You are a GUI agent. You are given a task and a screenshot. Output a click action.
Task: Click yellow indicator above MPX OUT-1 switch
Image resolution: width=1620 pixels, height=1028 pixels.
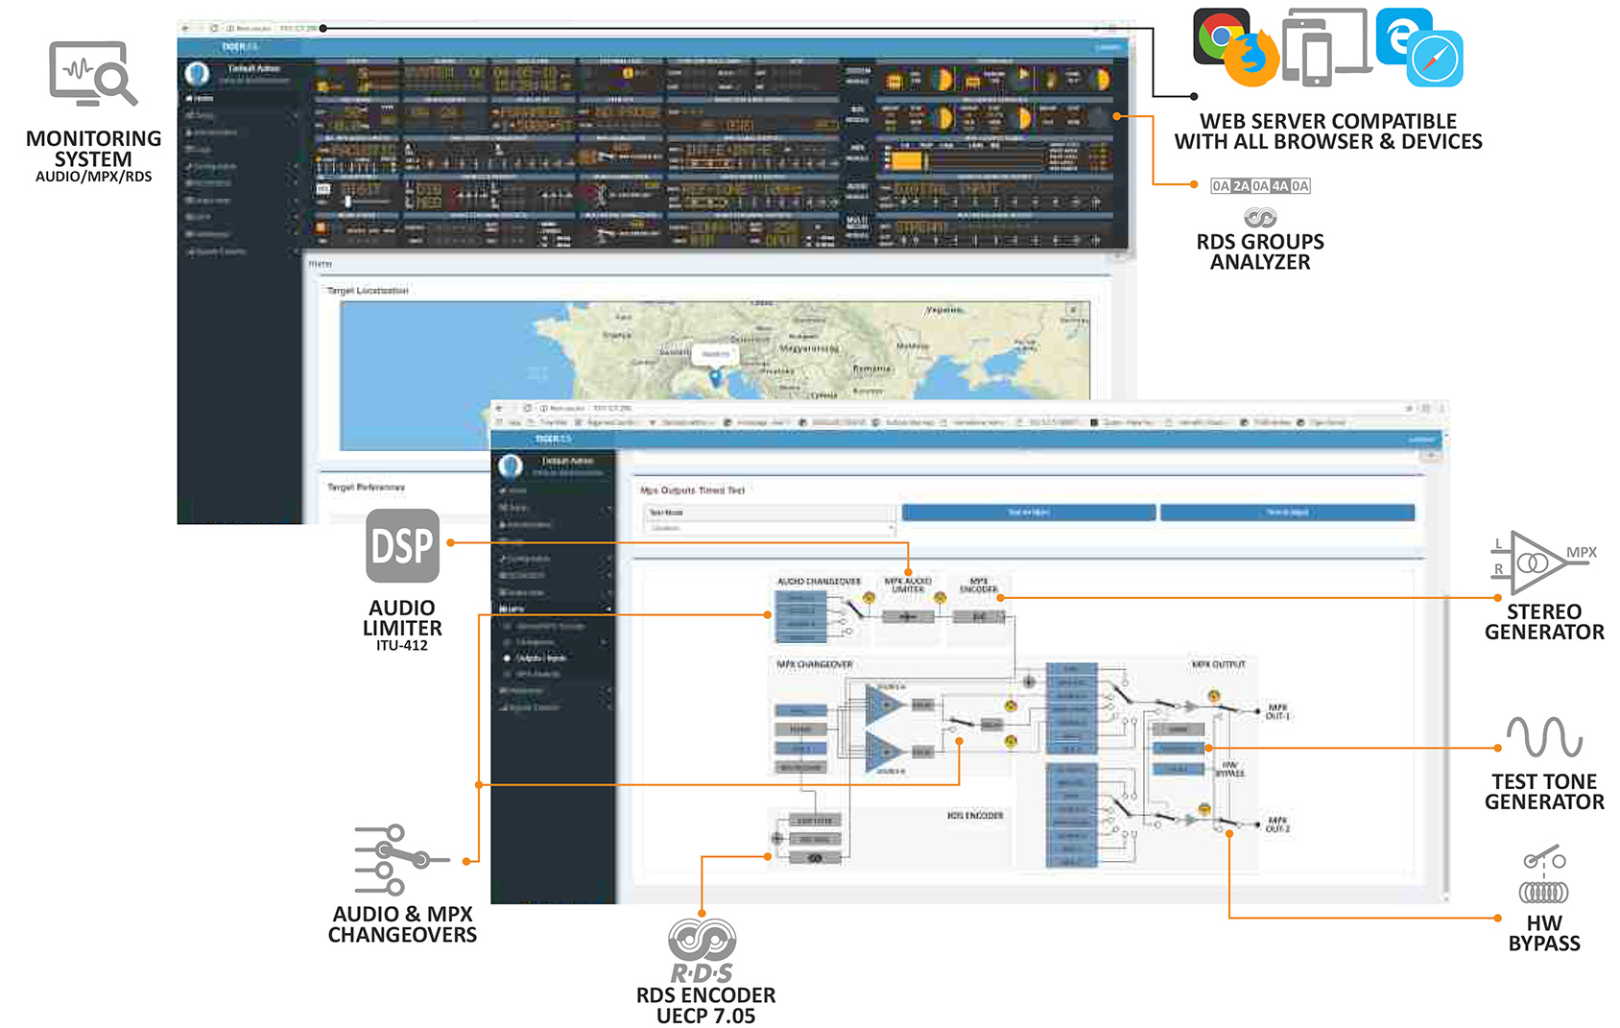(x=1214, y=696)
